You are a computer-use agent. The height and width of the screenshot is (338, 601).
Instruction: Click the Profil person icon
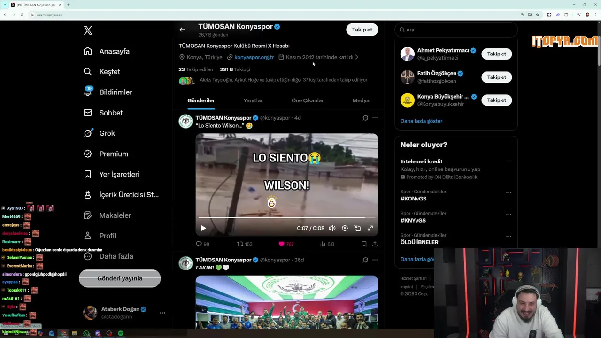pos(88,236)
